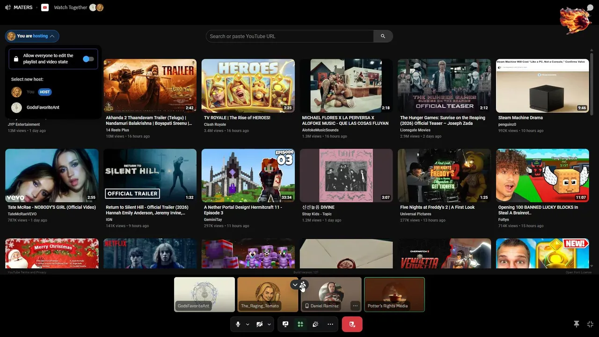Click the Search or paste YouTube URL field
The width and height of the screenshot is (599, 337).
coord(290,36)
